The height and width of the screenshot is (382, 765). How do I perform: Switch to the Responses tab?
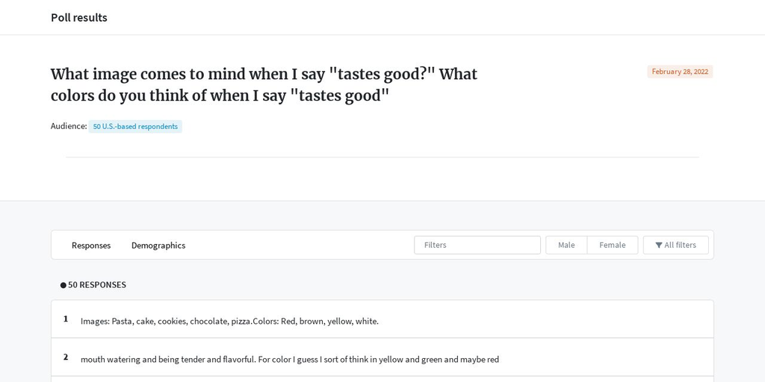tap(91, 245)
